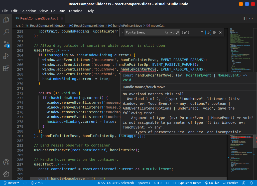Viewport: 257px width, 186px height.
Task: Go to next find match
Action: pos(208,32)
